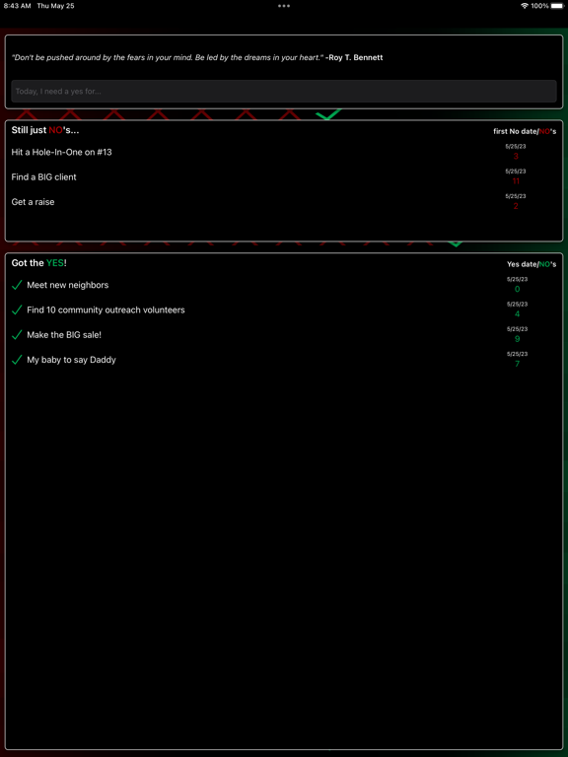Click the red NO count 3 for Hole-In-One
The height and width of the screenshot is (757, 568).
(x=516, y=157)
